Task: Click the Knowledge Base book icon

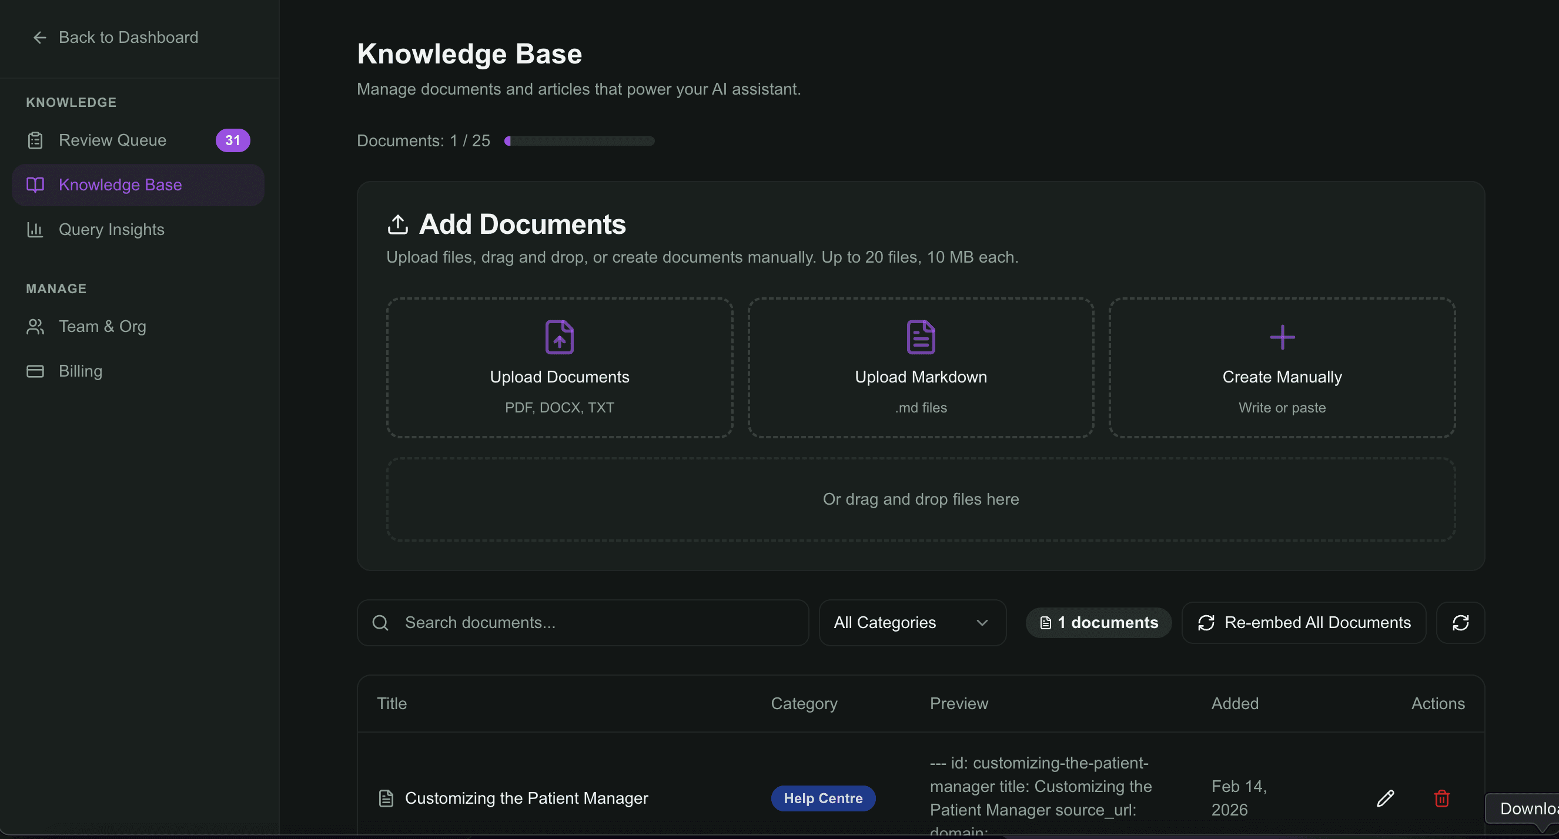Action: coord(35,184)
